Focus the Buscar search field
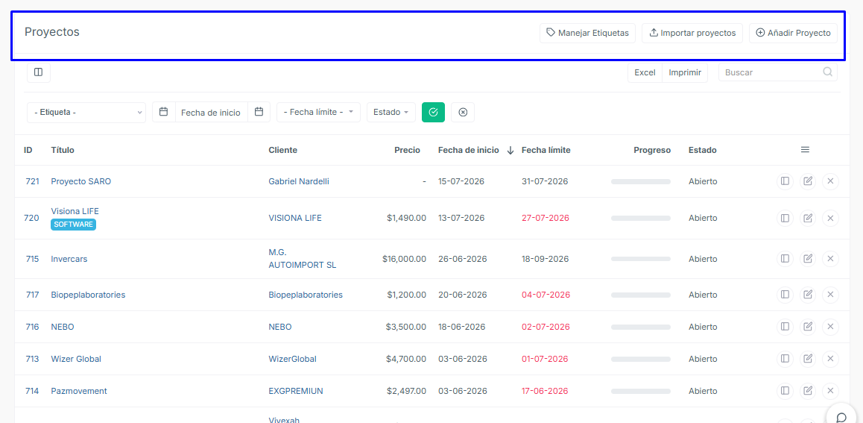 point(778,72)
